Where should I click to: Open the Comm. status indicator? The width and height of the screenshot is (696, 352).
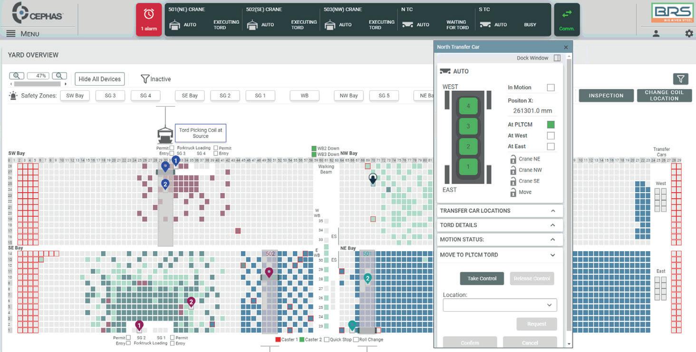click(567, 20)
